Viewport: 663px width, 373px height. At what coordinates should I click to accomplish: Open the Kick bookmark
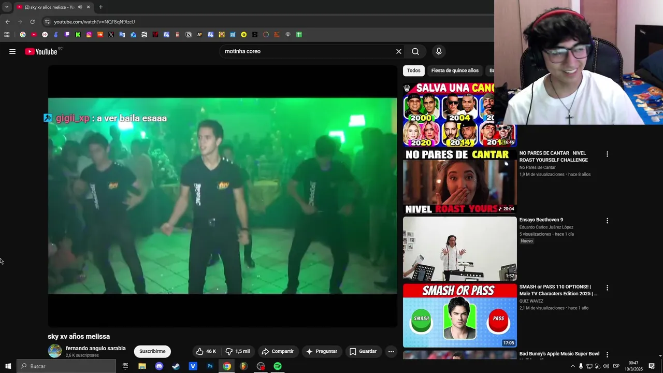78,35
